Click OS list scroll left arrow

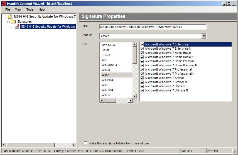(x=102, y=100)
